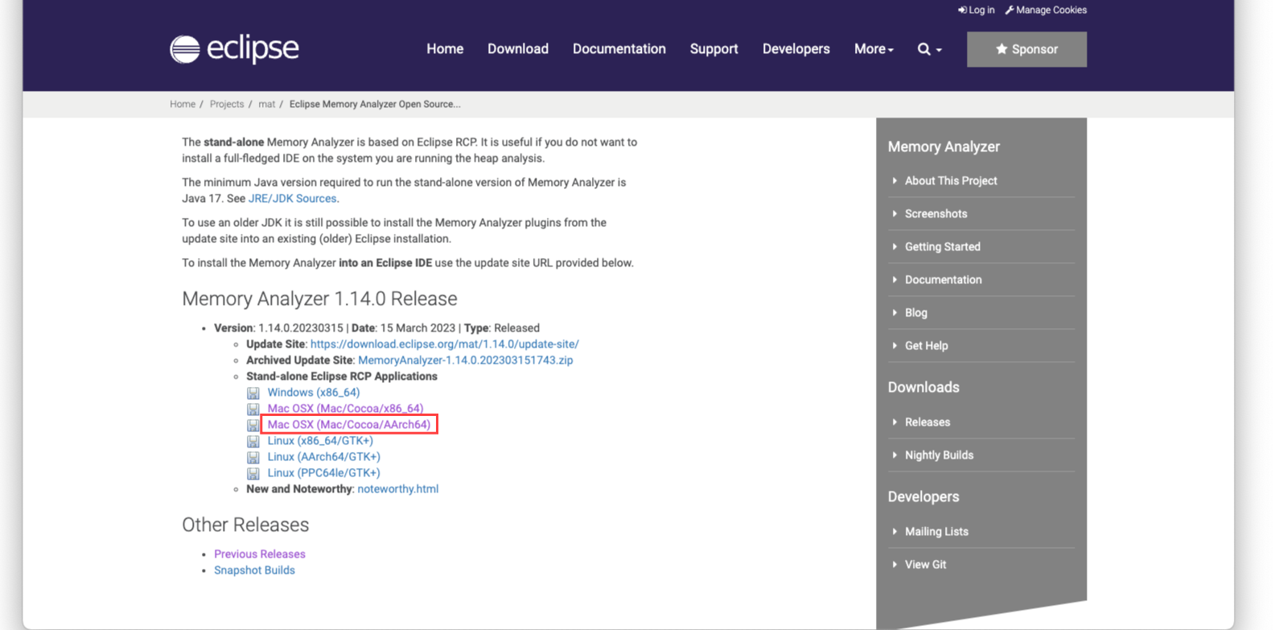Screen dimensions: 1279x630
Task: Open the search magnifier icon
Action: click(923, 49)
